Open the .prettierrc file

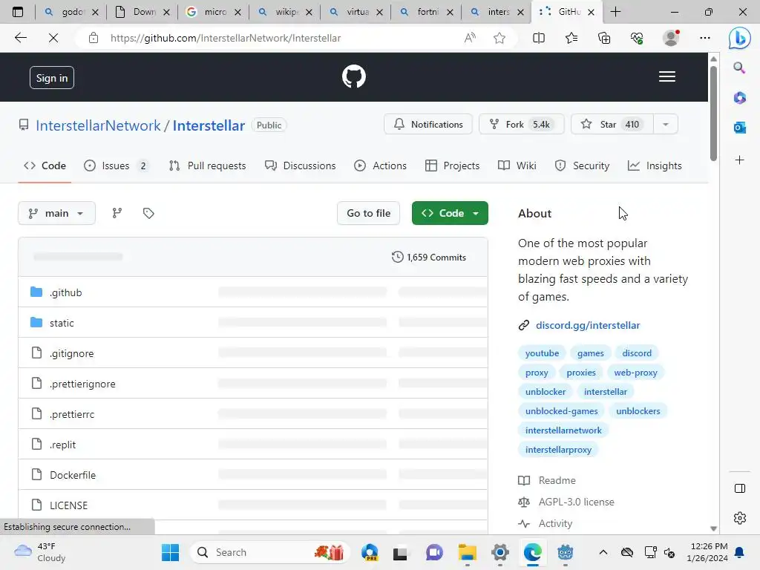[72, 414]
